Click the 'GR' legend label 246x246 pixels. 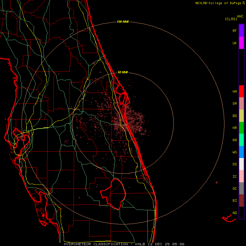235,104
